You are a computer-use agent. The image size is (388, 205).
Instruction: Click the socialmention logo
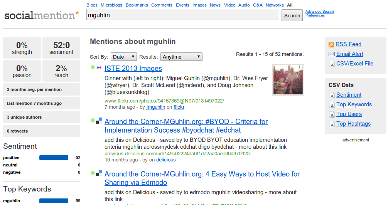42,15
